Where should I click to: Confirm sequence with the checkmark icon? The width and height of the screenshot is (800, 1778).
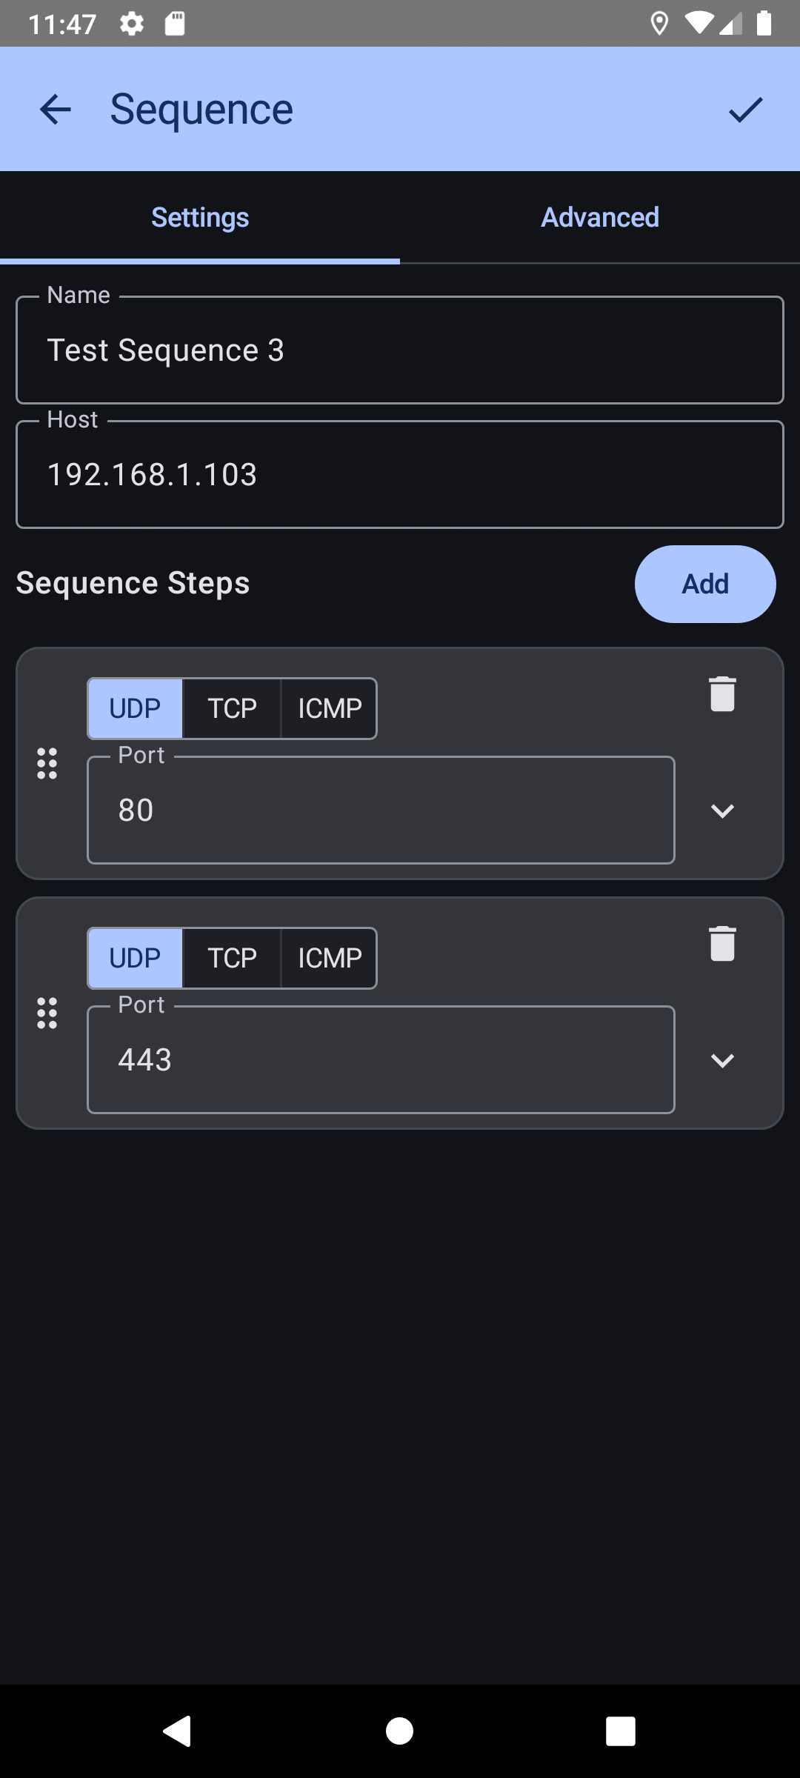[745, 110]
